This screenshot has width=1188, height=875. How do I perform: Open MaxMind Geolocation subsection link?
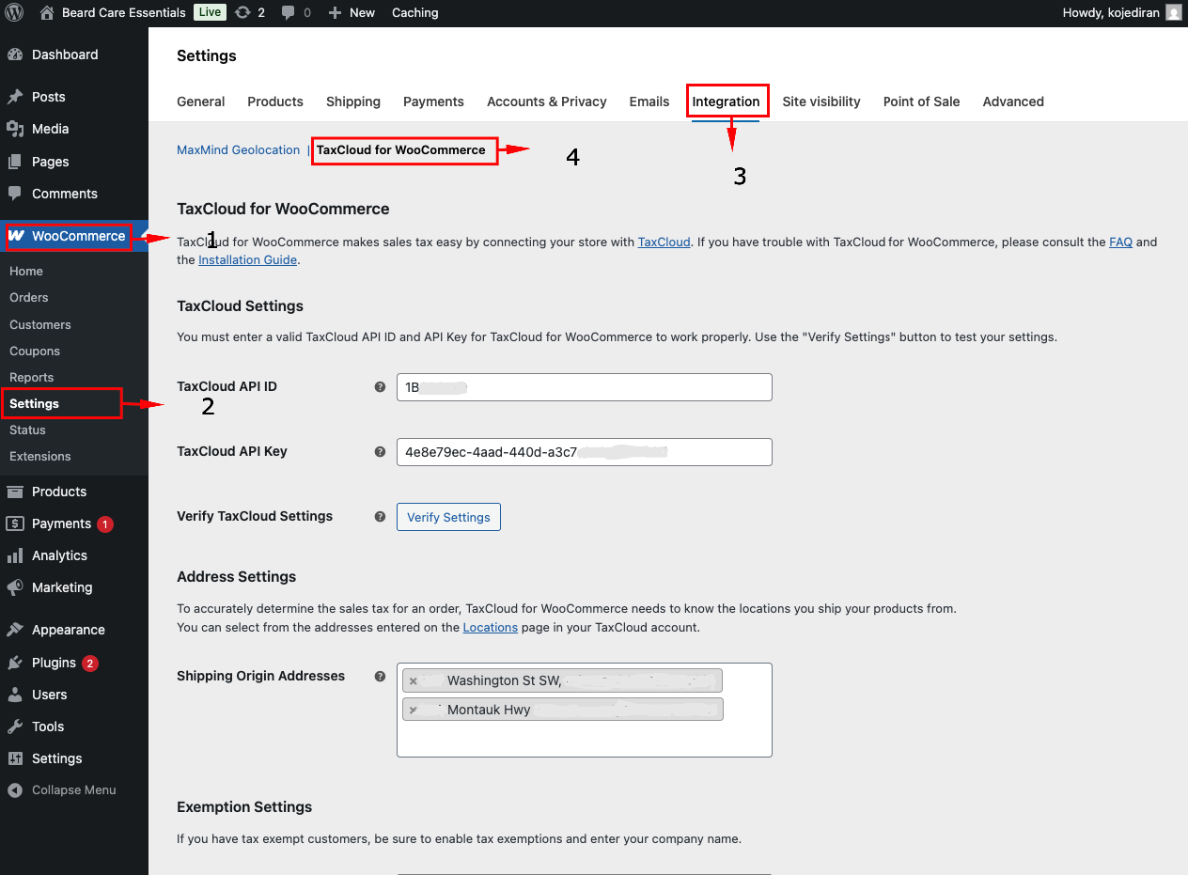tap(239, 149)
